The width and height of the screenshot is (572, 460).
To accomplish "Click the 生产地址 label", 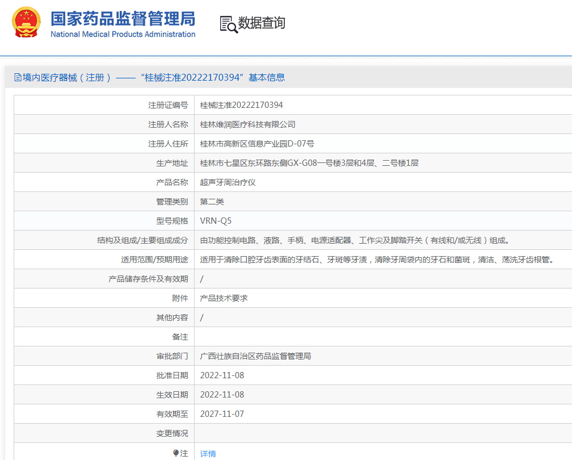I will (x=172, y=163).
